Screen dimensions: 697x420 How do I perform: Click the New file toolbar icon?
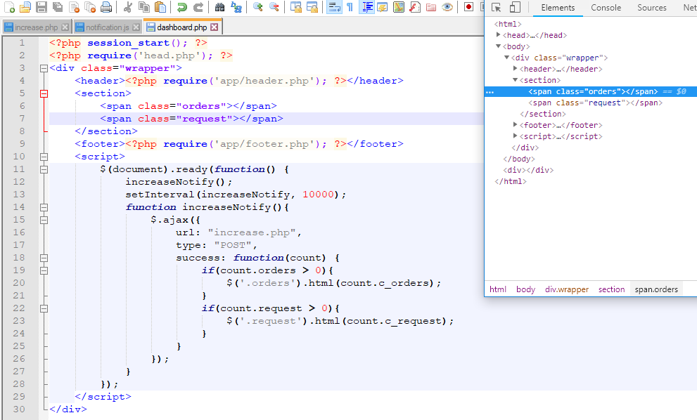click(8, 8)
